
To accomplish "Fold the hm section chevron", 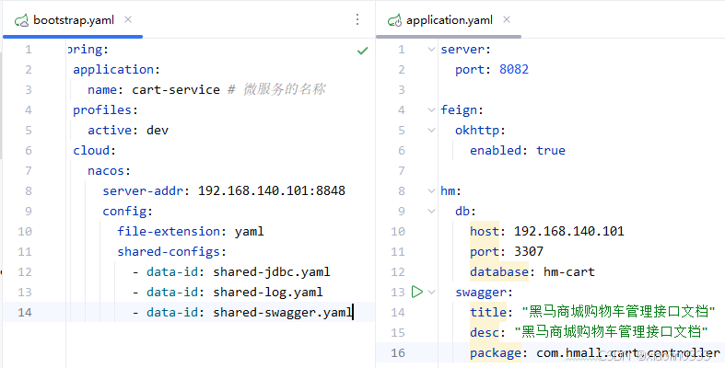I will click(431, 190).
